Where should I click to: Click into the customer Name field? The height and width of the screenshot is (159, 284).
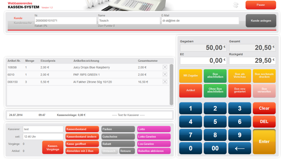click(129, 21)
